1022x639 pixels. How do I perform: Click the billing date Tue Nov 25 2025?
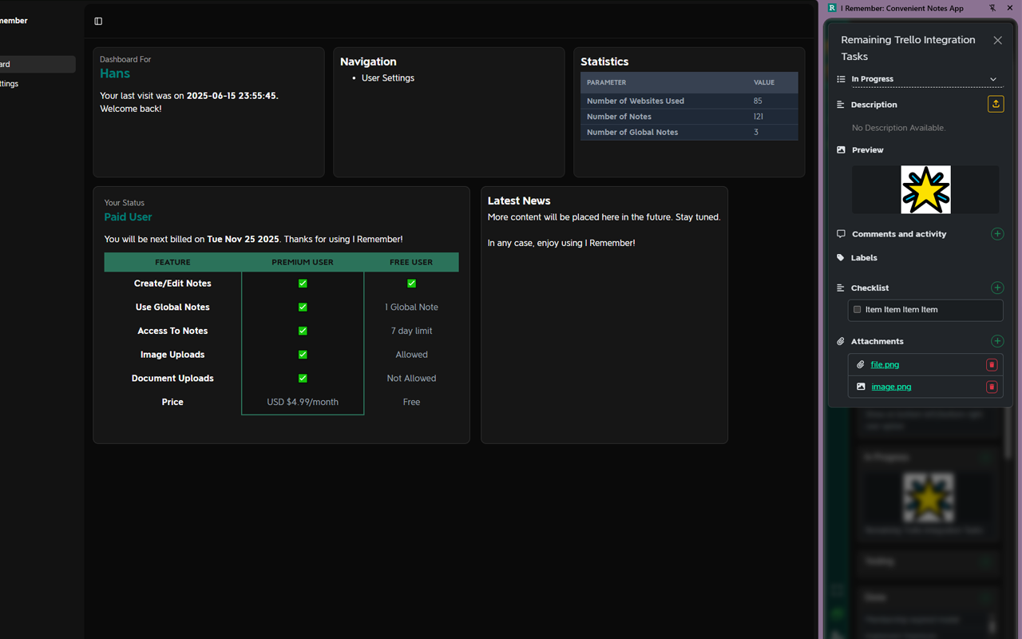coord(243,240)
